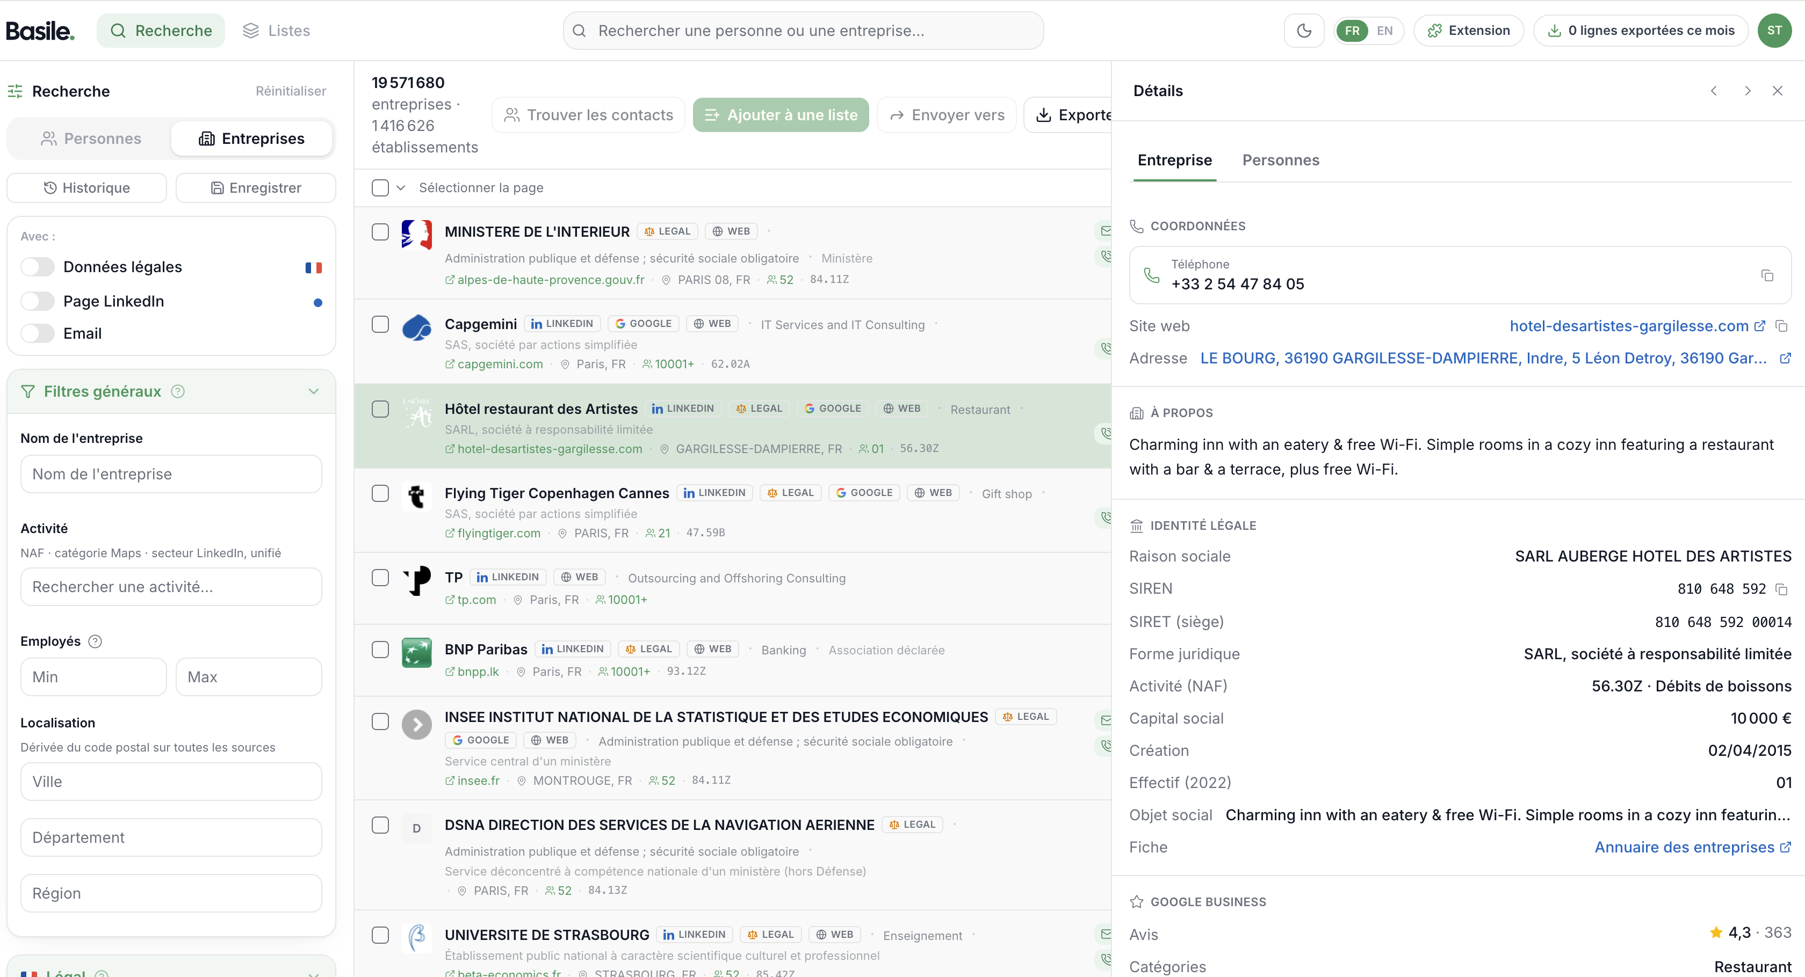Go to next company in Détails panel

(1748, 91)
